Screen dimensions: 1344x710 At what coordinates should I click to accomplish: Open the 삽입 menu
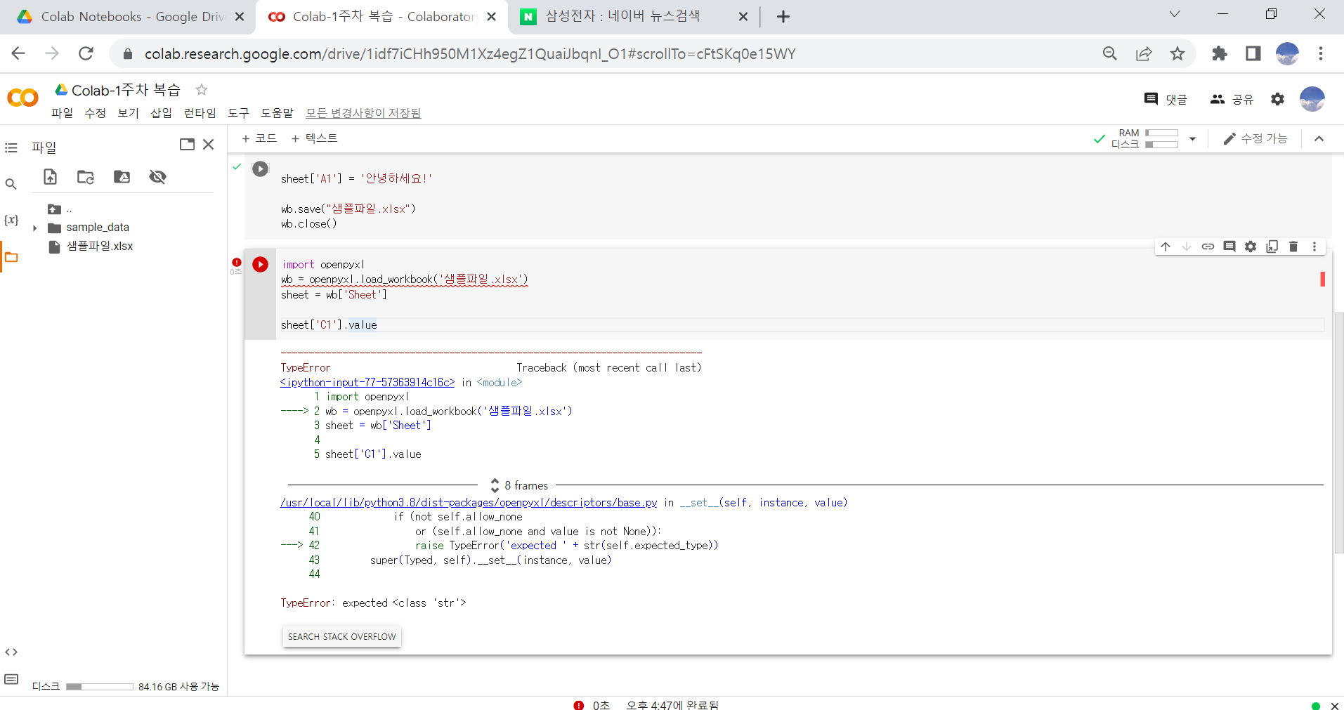161,113
